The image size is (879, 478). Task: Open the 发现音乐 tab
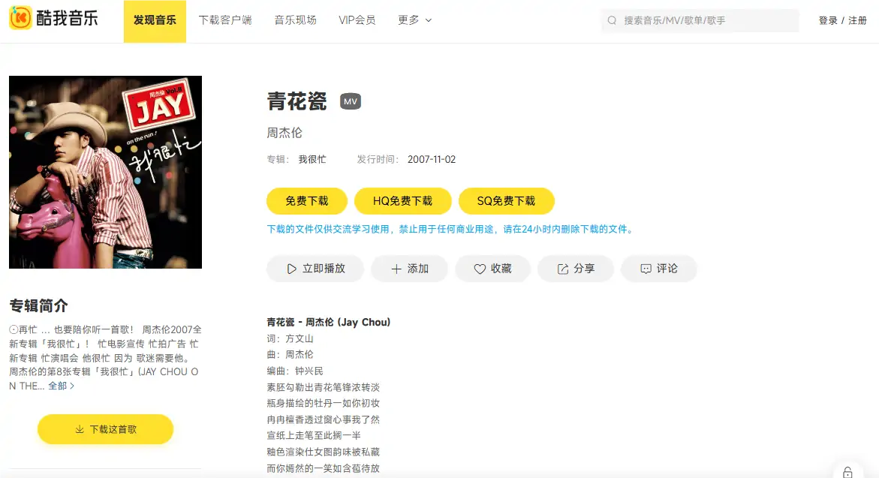pos(155,21)
